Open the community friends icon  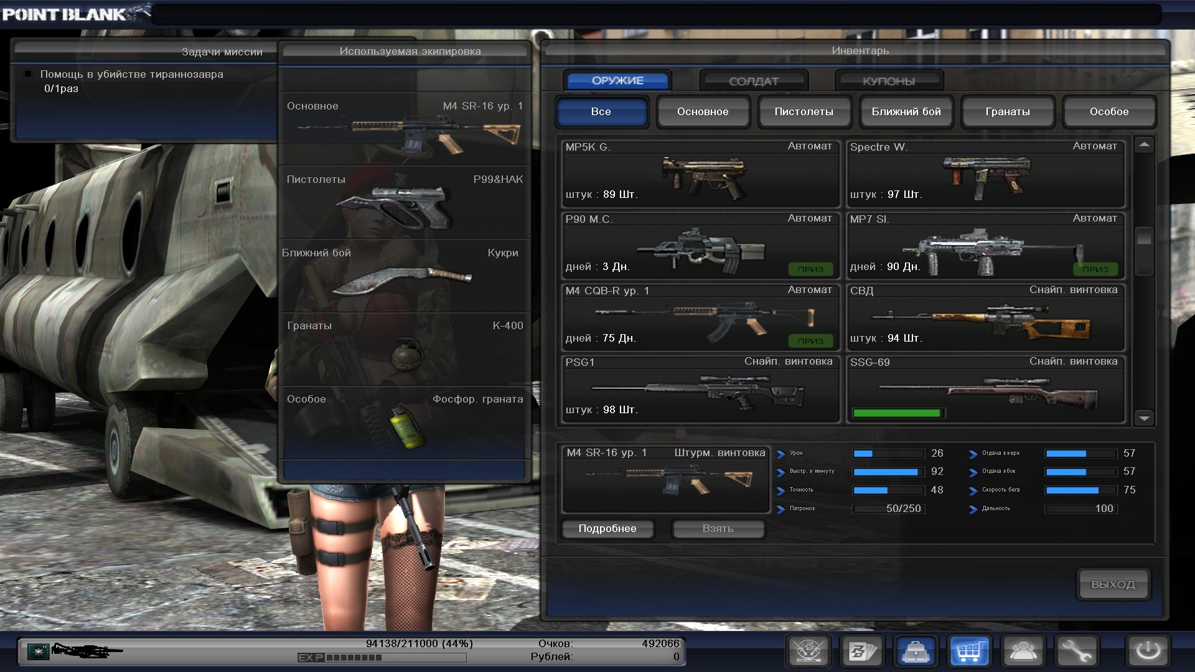(1023, 651)
